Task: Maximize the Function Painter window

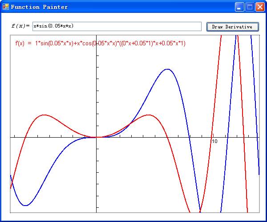Action: pyautogui.click(x=250, y=7)
